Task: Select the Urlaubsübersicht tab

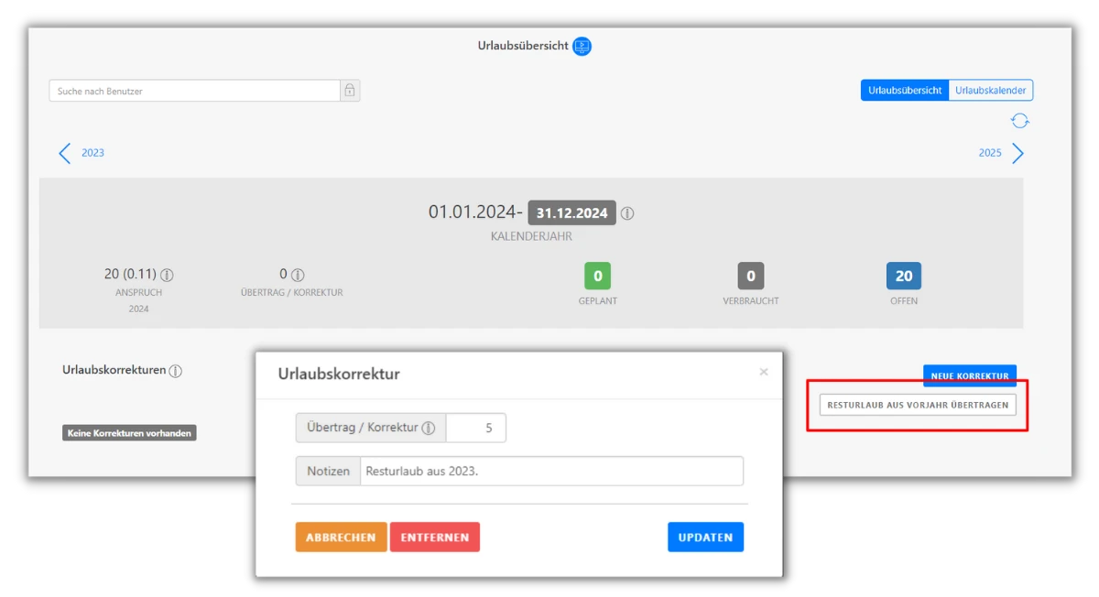Action: [x=905, y=91]
